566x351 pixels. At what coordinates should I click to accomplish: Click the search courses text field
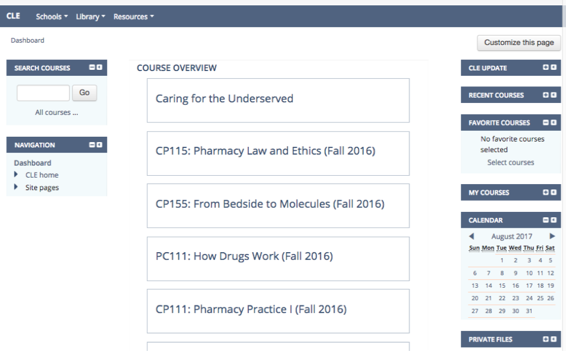click(43, 93)
